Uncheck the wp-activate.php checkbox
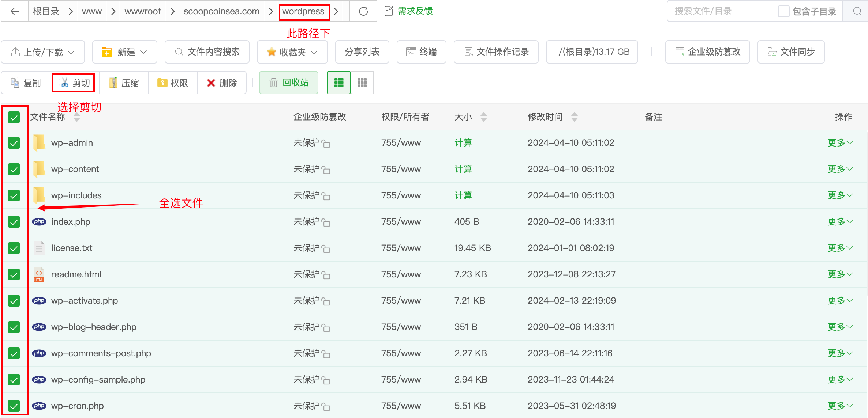The width and height of the screenshot is (868, 418). coord(14,301)
